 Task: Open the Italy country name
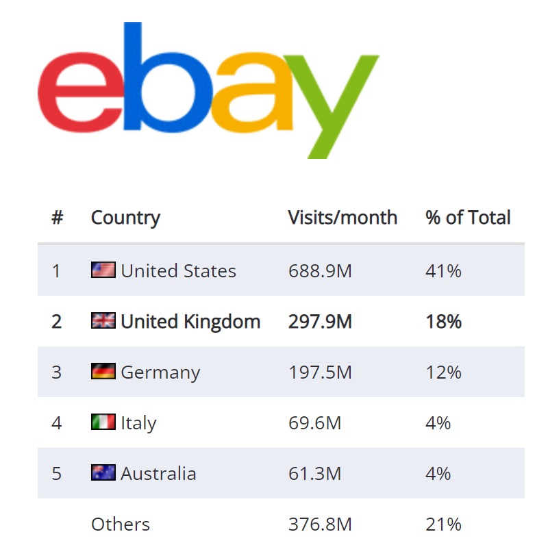click(138, 423)
